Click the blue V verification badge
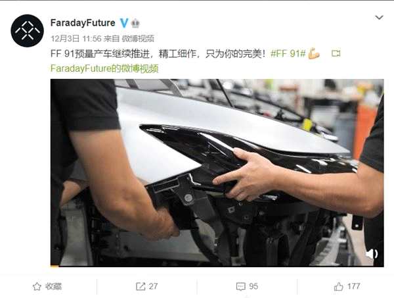Screen dimensions: 394x298 (124, 23)
